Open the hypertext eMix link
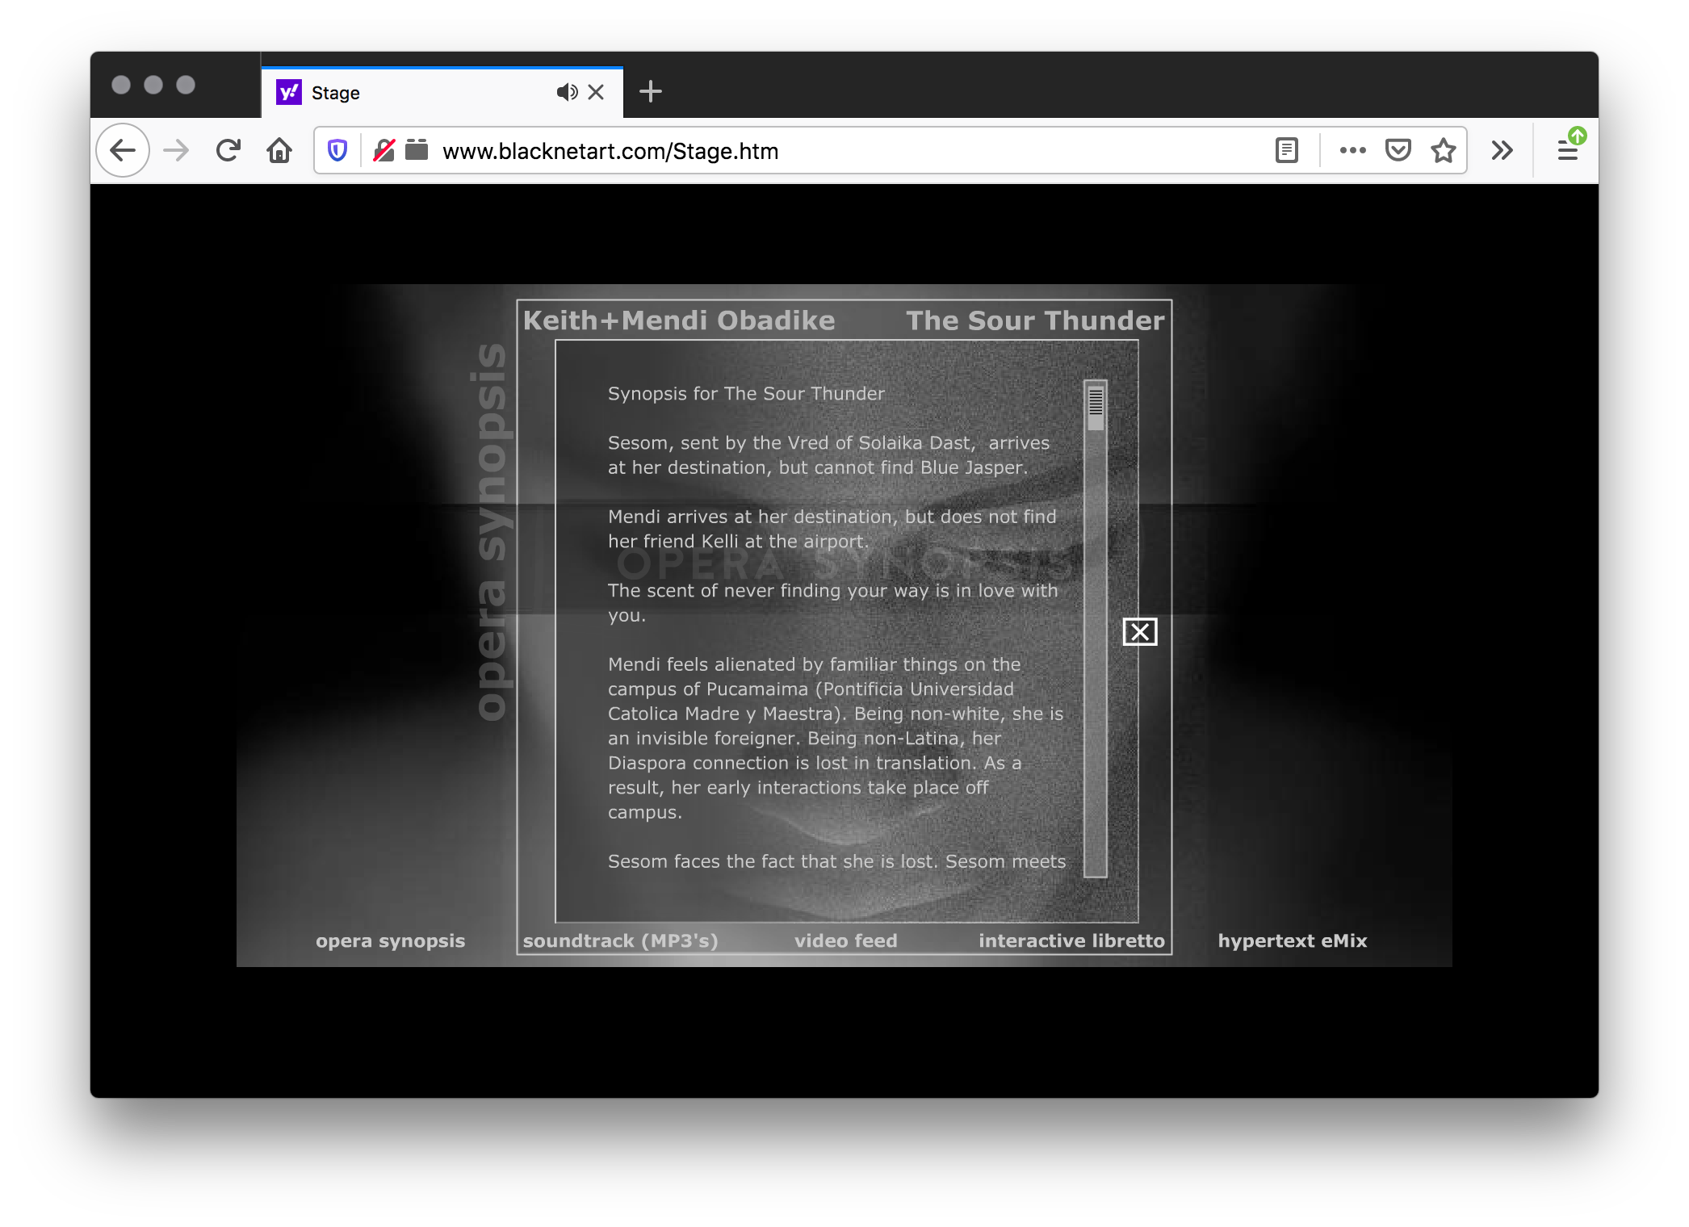Image resolution: width=1689 pixels, height=1227 pixels. pyautogui.click(x=1293, y=940)
